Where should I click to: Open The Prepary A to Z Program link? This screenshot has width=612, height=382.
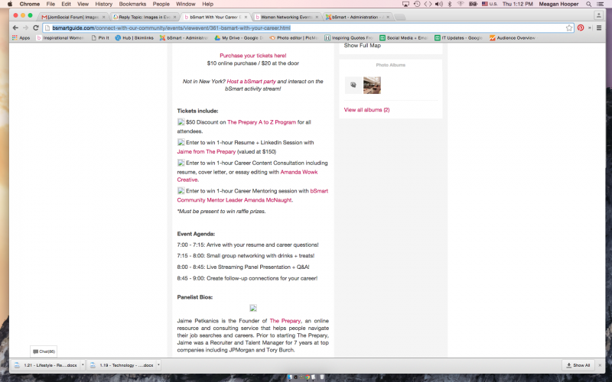point(262,122)
